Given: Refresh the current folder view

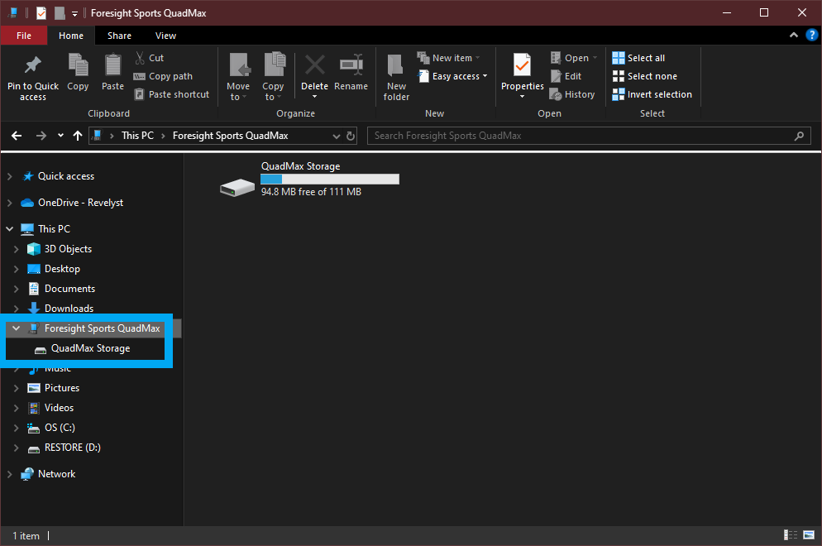Looking at the screenshot, I should coord(351,136).
